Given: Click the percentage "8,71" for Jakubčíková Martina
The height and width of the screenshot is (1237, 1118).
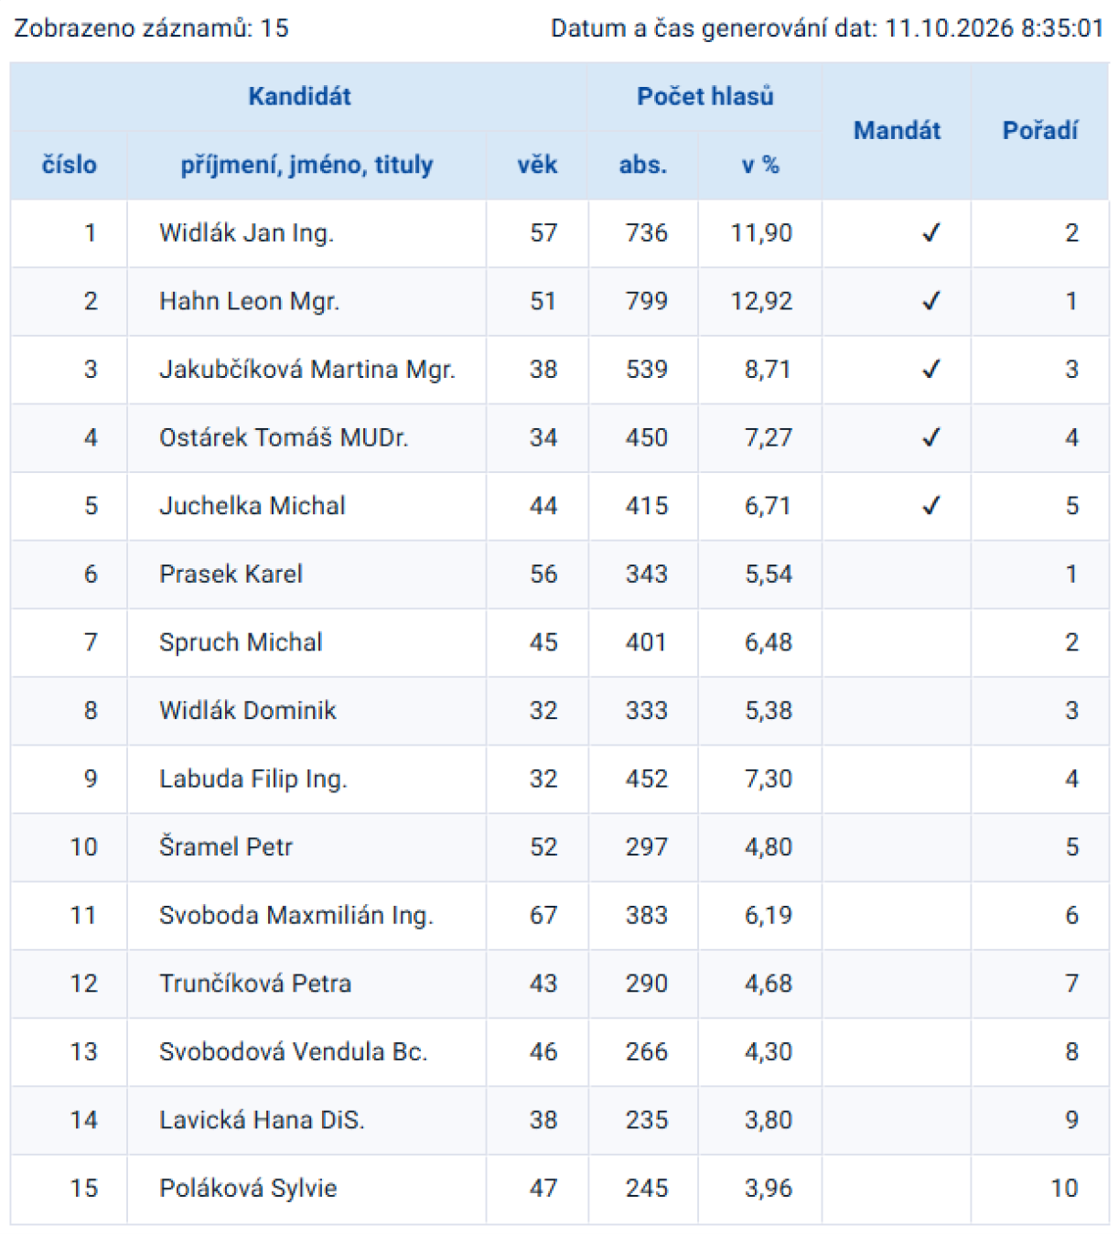Looking at the screenshot, I should click(769, 370).
